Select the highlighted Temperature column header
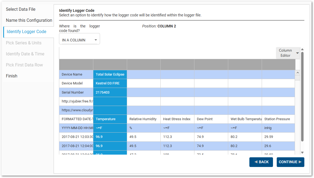The height and width of the screenshot is (178, 314). (110, 119)
